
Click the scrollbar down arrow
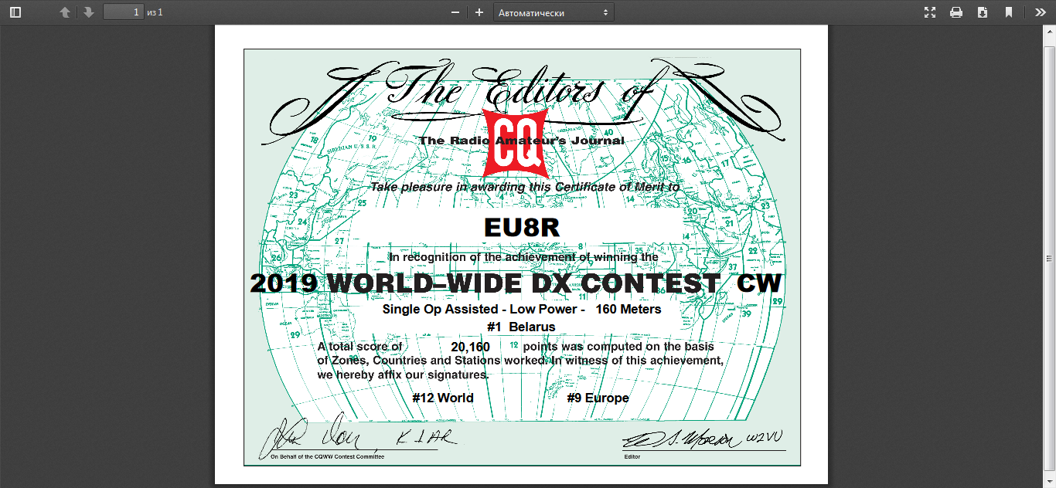(1049, 481)
